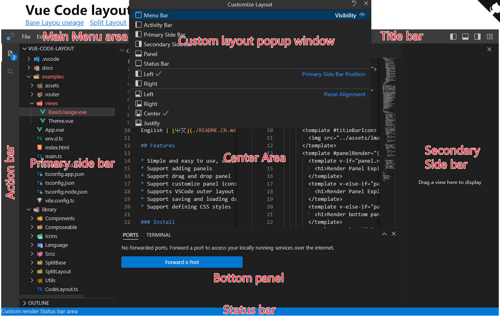Open App.vue in explorer

(67, 130)
